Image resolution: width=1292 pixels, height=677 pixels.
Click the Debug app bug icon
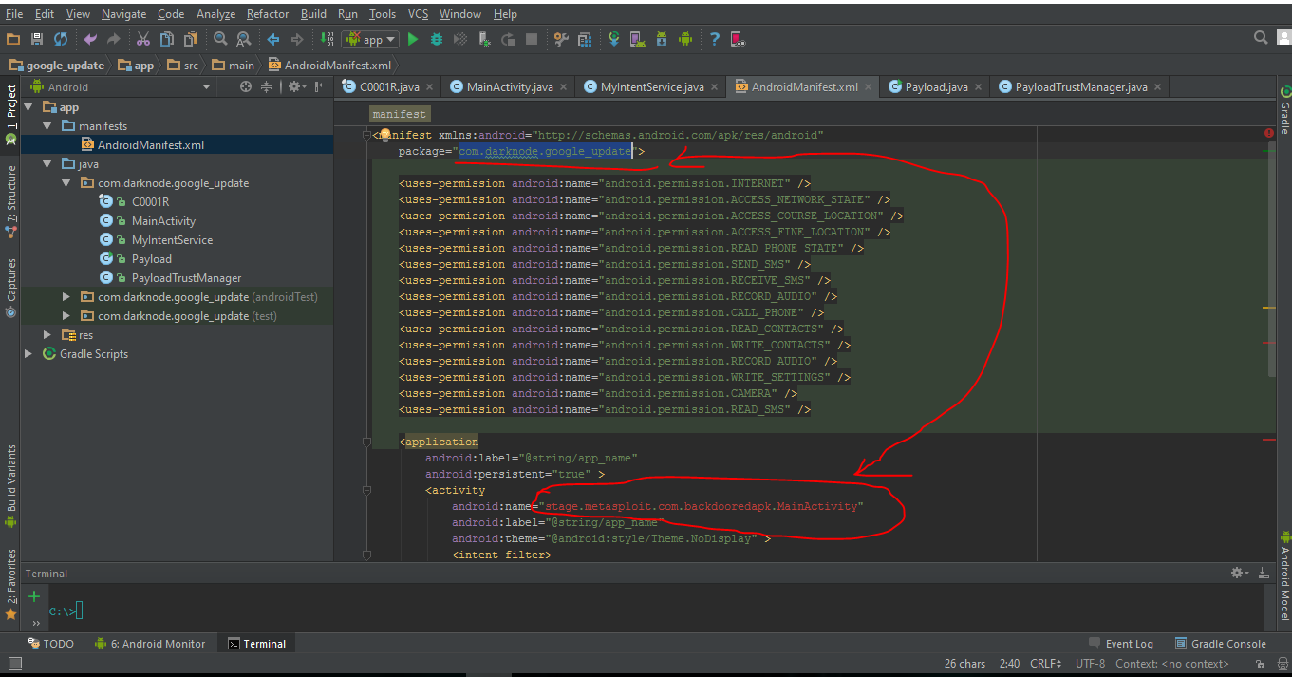[437, 39]
